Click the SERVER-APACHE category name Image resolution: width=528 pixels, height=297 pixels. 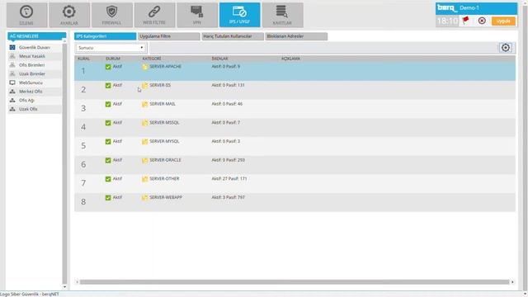(165, 66)
